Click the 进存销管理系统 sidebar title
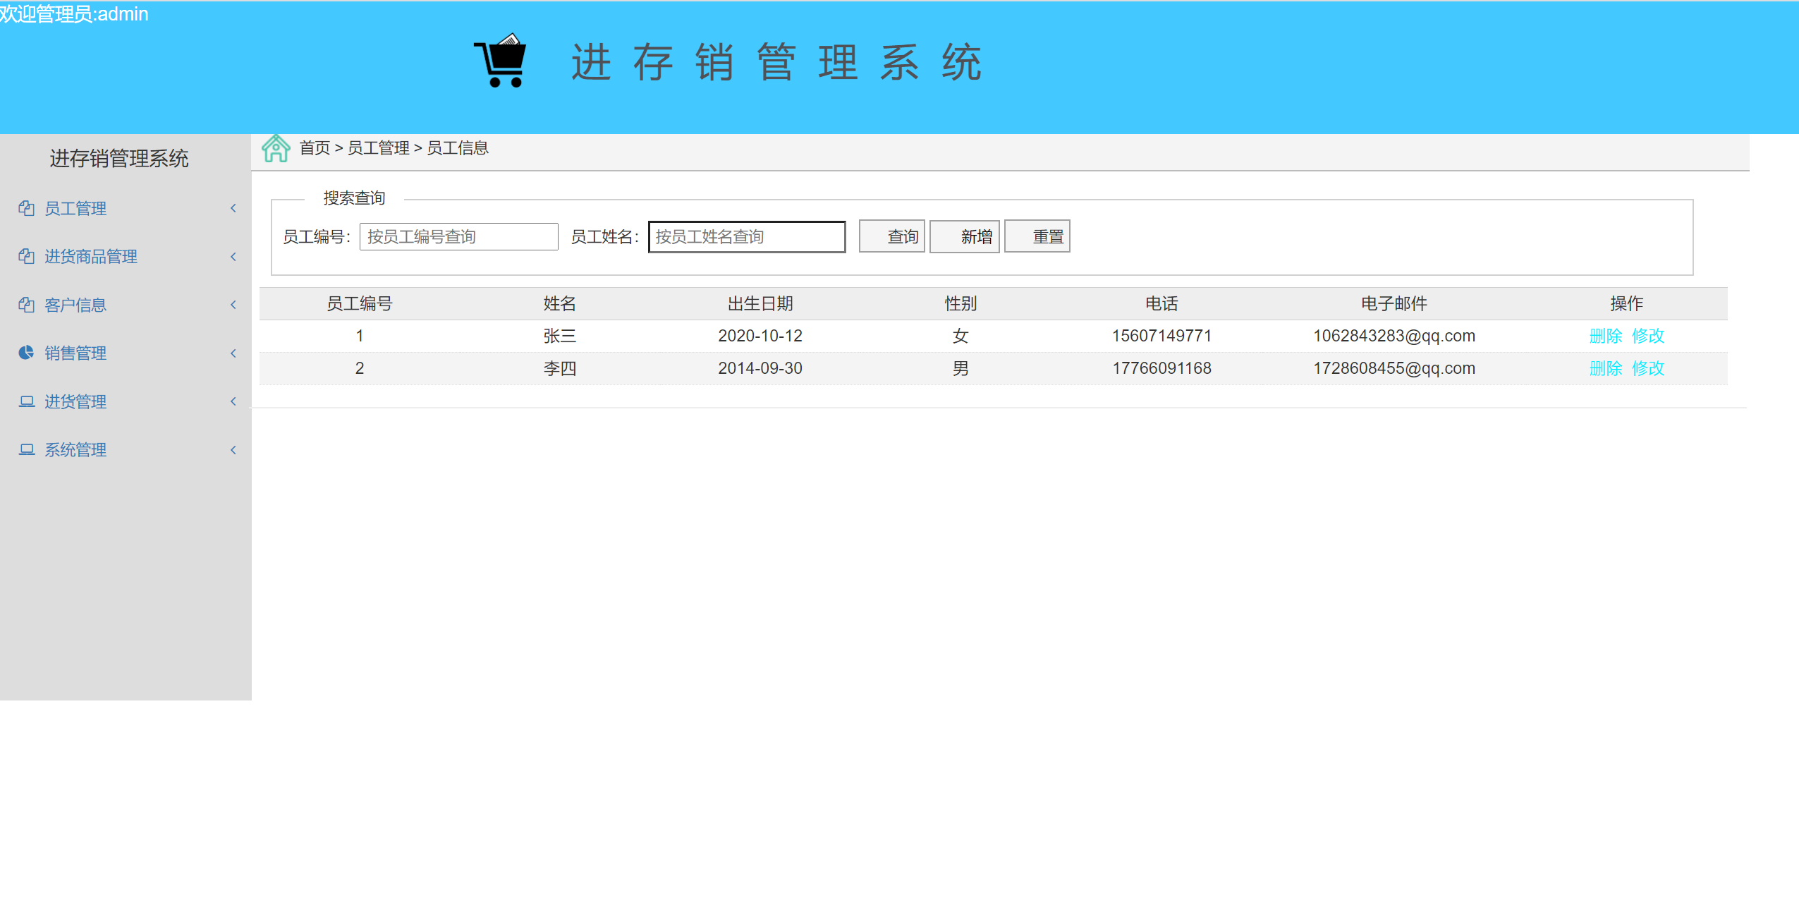The height and width of the screenshot is (910, 1799). [x=119, y=159]
